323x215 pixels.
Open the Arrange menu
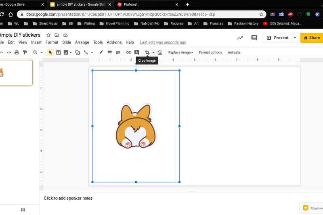(82, 42)
